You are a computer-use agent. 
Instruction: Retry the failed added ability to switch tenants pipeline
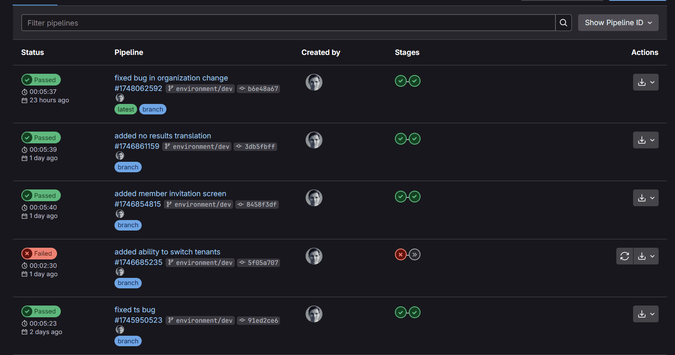(624, 256)
